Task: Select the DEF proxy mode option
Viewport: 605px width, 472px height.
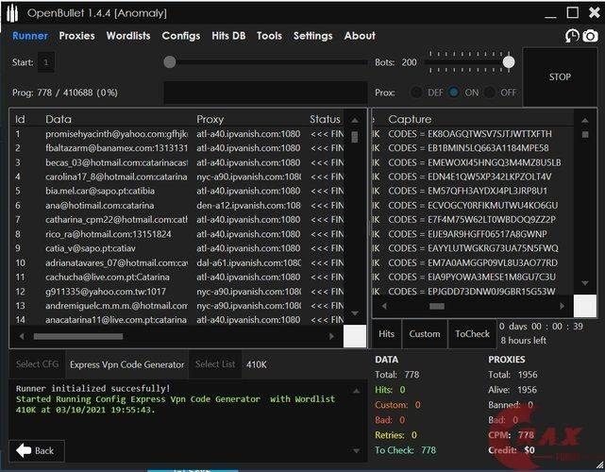Action: point(417,93)
